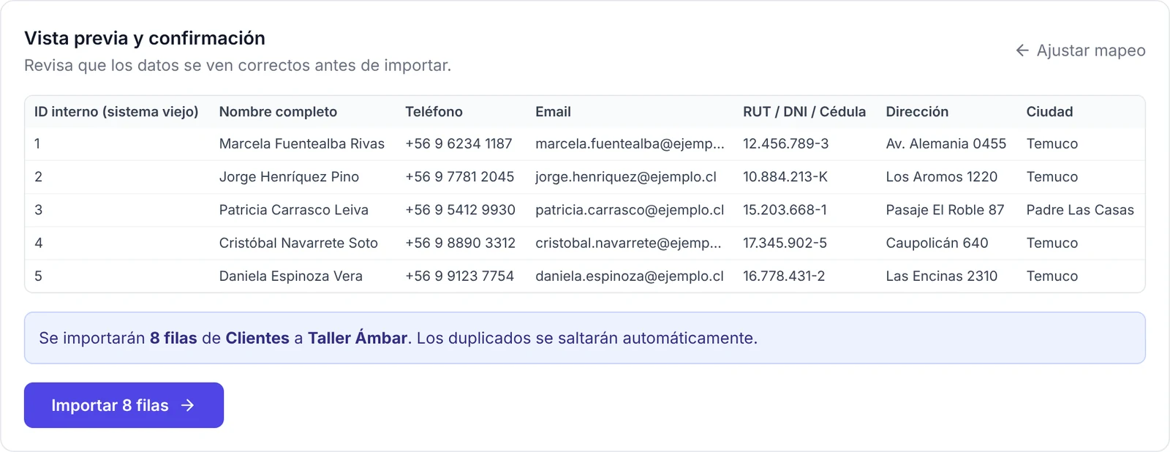Screen dimensions: 1170x452
Task: Click address Las Encinas 2310
Action: point(942,276)
